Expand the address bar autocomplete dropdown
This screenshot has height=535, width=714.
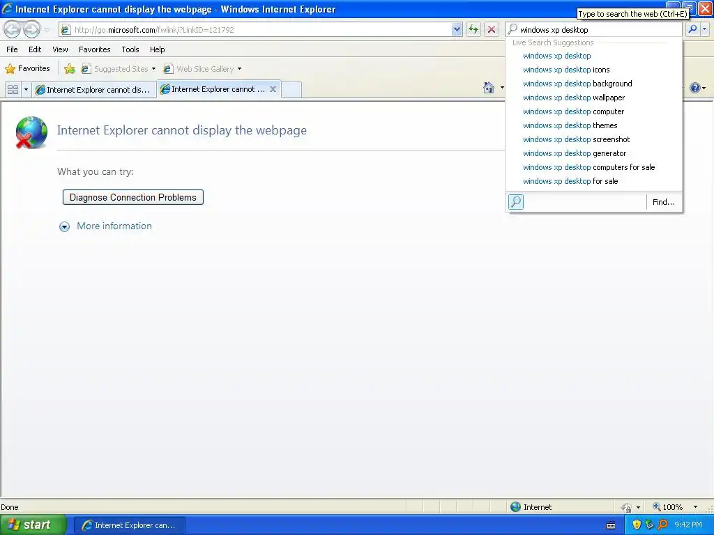click(457, 30)
